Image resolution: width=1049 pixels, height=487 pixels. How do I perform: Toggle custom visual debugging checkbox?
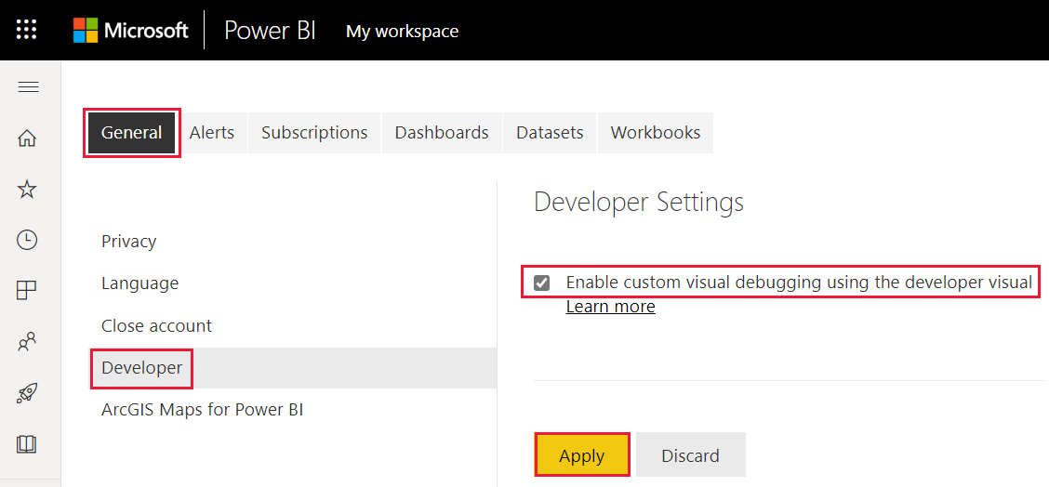coord(542,283)
